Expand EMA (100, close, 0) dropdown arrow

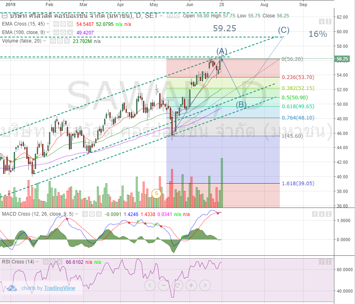pos(48,32)
